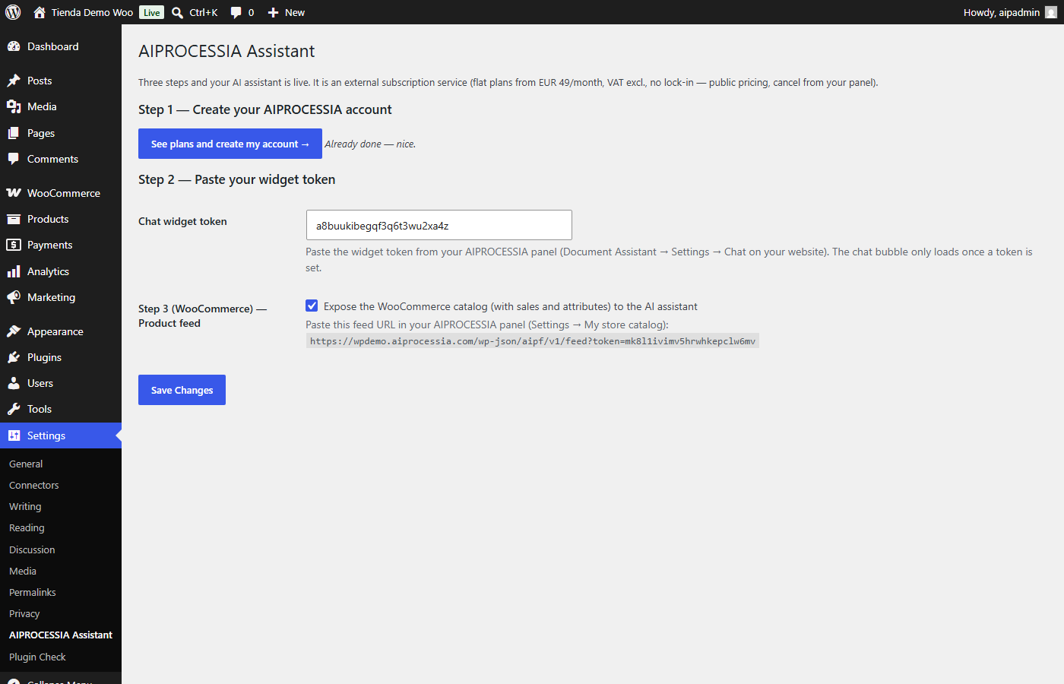Click the Settings sliders icon
Image resolution: width=1064 pixels, height=684 pixels.
pyautogui.click(x=14, y=435)
